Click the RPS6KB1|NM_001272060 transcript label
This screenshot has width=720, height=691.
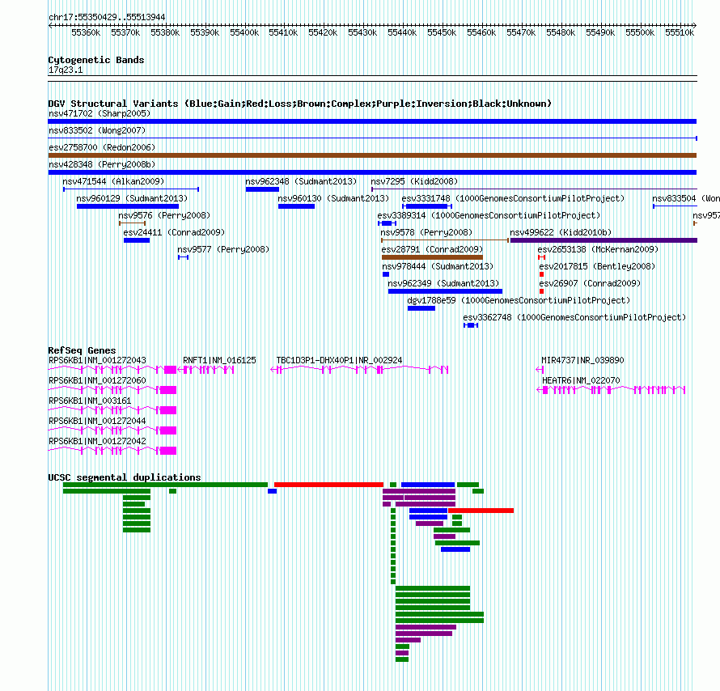(x=97, y=380)
